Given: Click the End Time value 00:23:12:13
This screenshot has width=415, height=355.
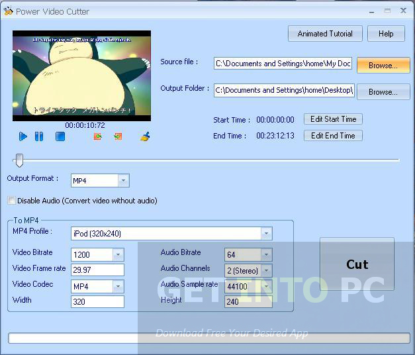Looking at the screenshot, I should [x=275, y=136].
